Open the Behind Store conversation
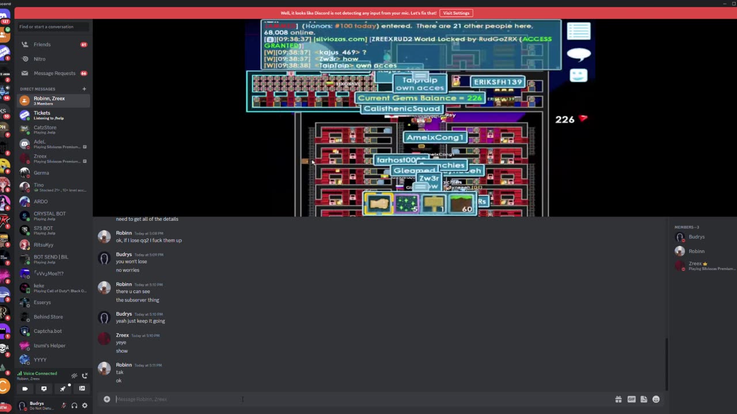This screenshot has height=414, width=737. [54, 317]
